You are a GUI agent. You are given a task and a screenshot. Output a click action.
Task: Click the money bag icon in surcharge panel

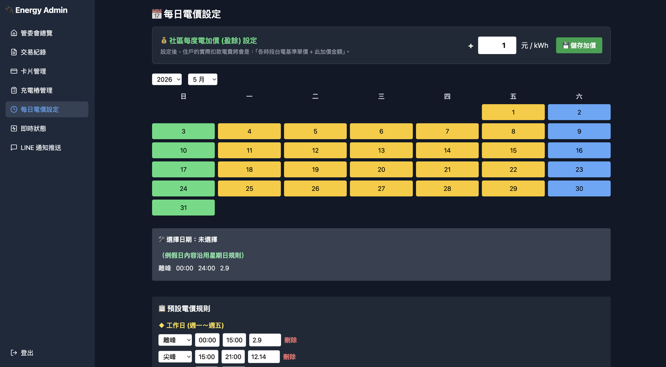click(x=164, y=40)
